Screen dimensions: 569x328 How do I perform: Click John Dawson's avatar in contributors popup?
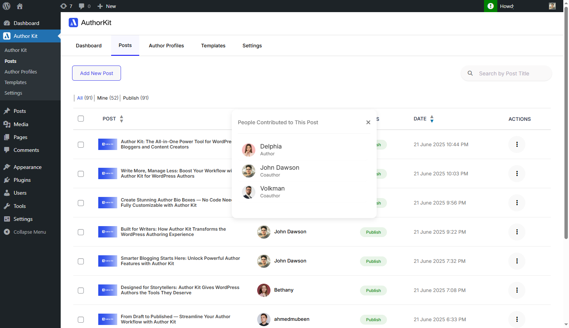[x=248, y=171]
